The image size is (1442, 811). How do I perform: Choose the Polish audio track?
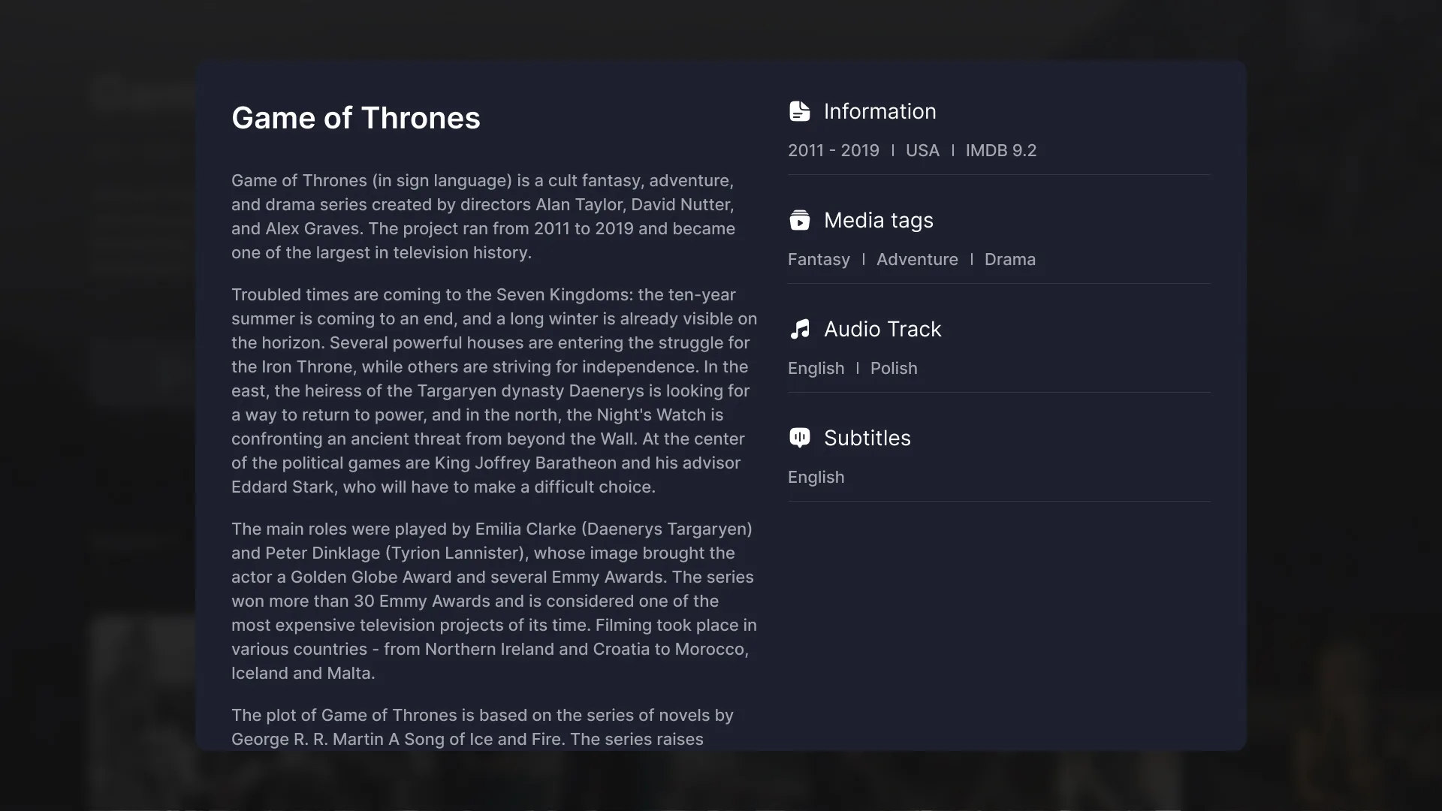point(894,368)
